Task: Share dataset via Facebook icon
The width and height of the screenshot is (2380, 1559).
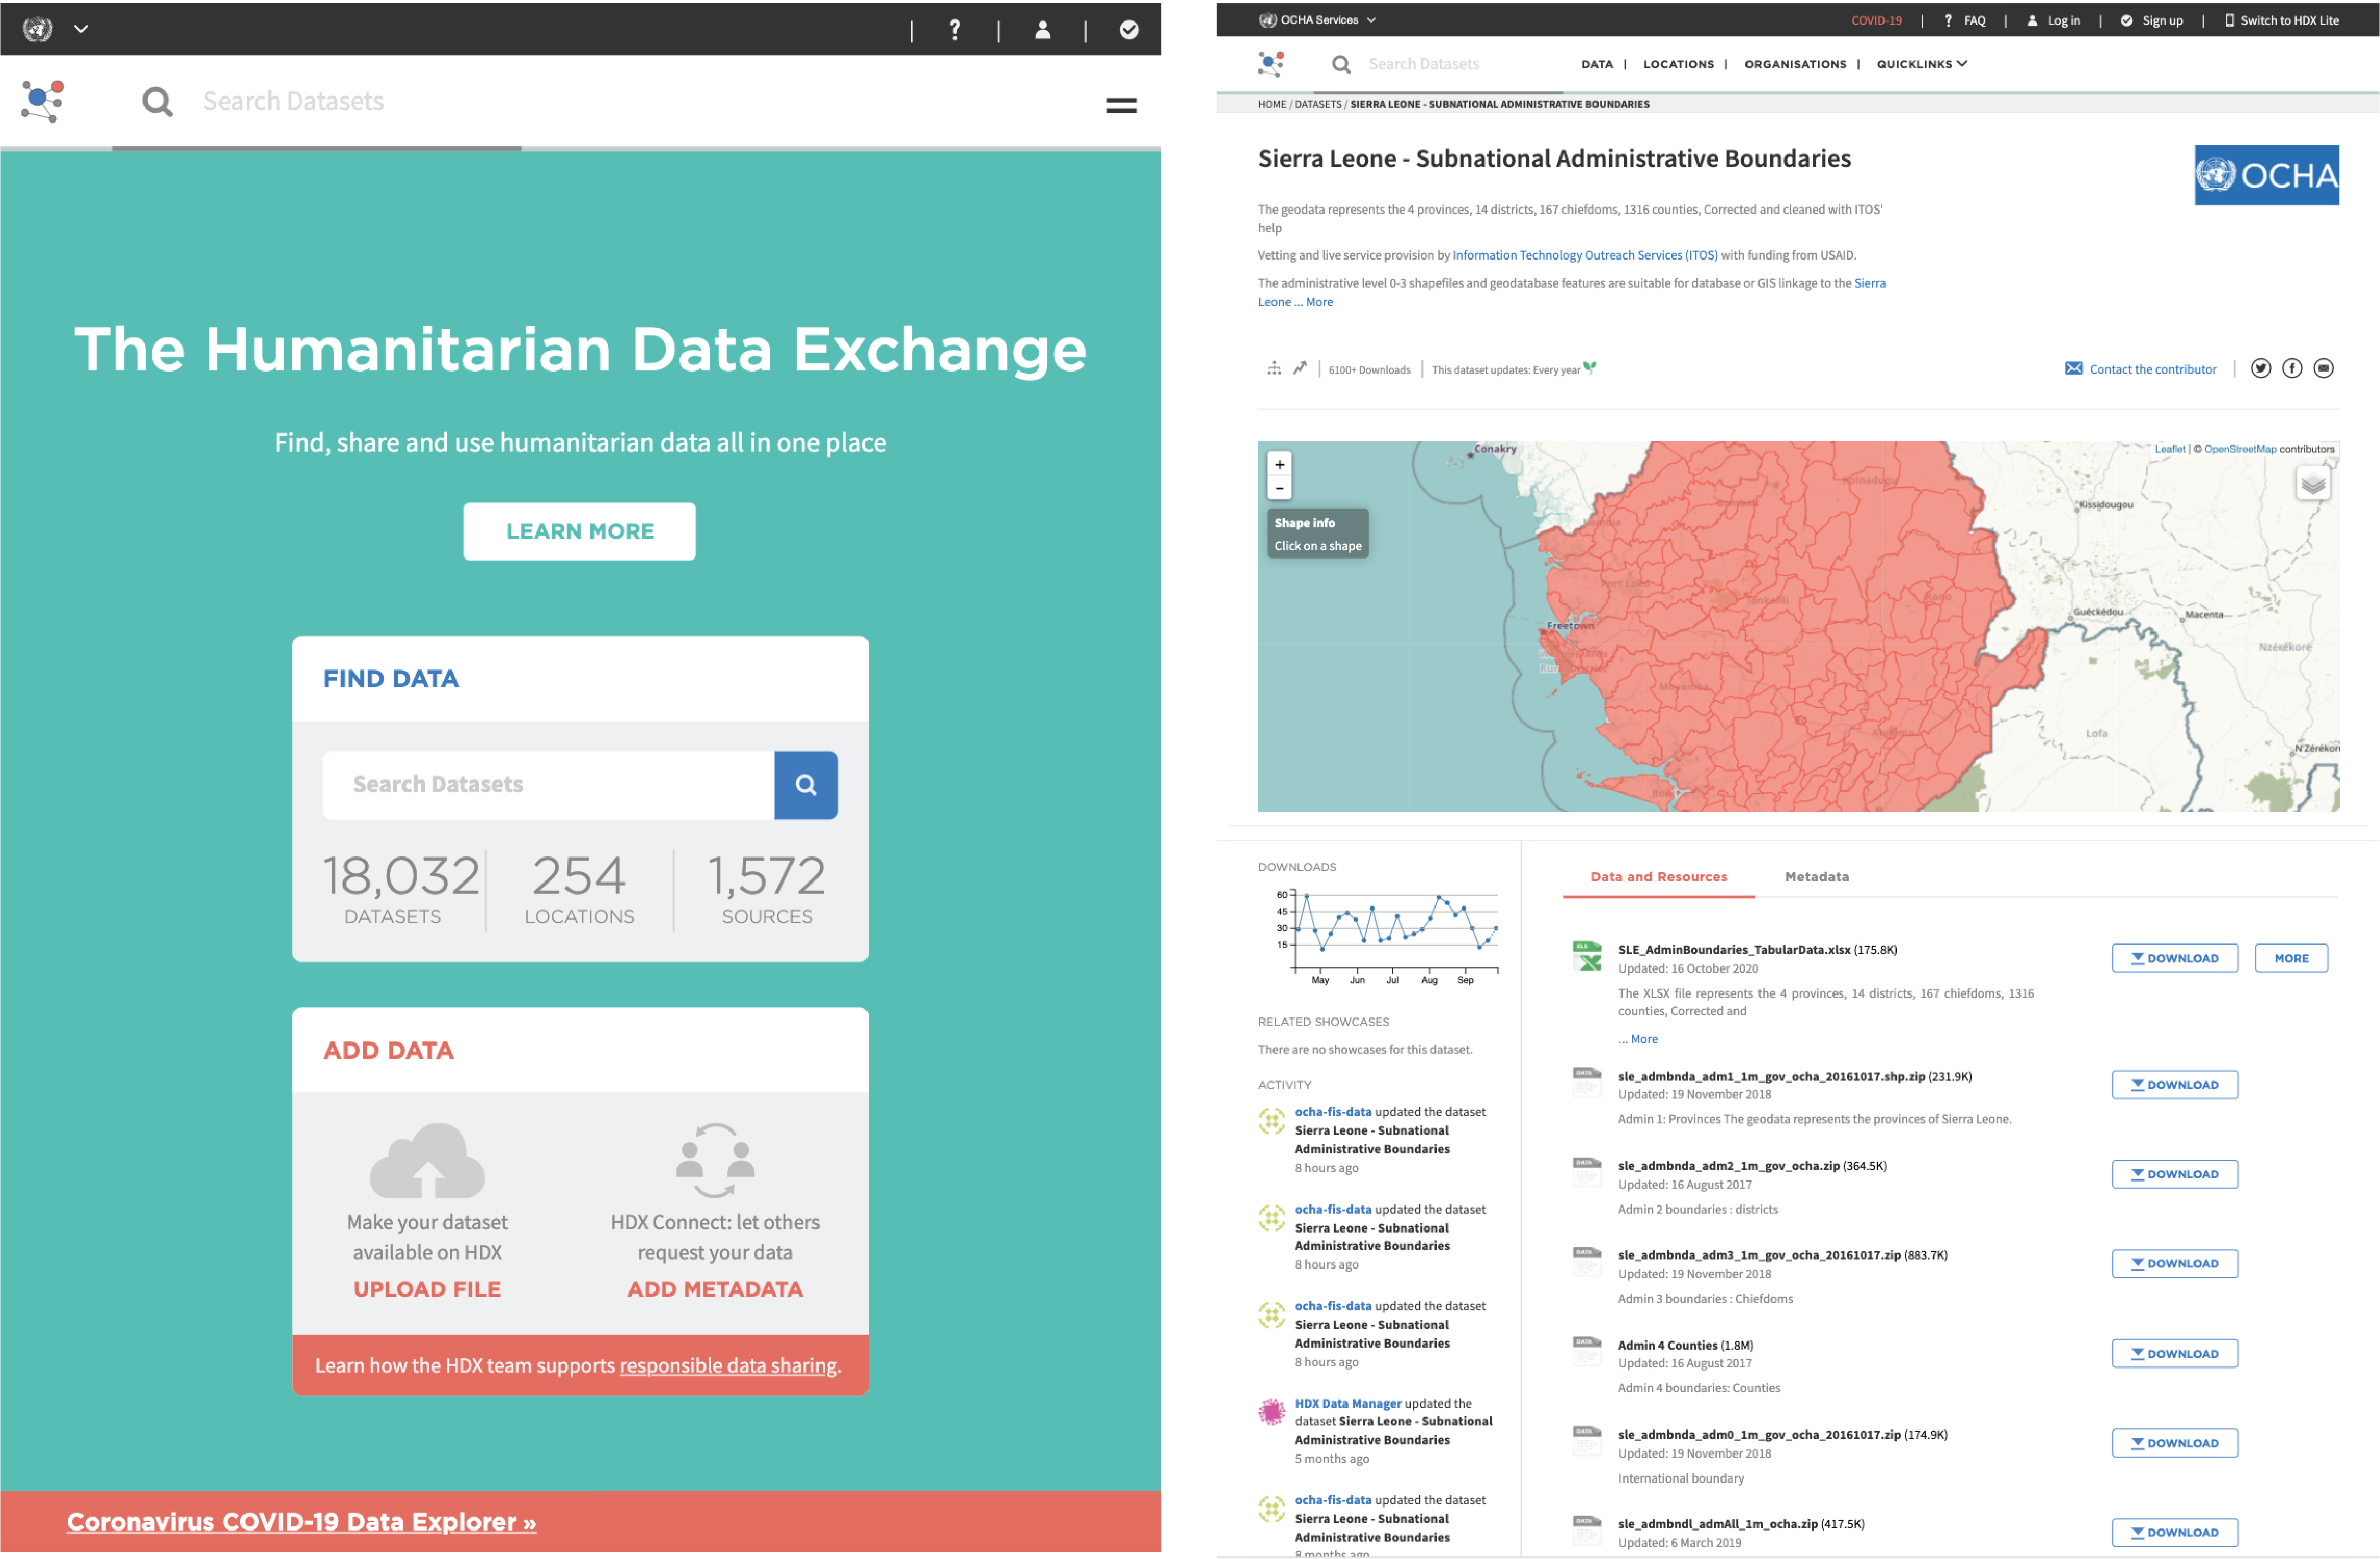Action: point(2291,369)
